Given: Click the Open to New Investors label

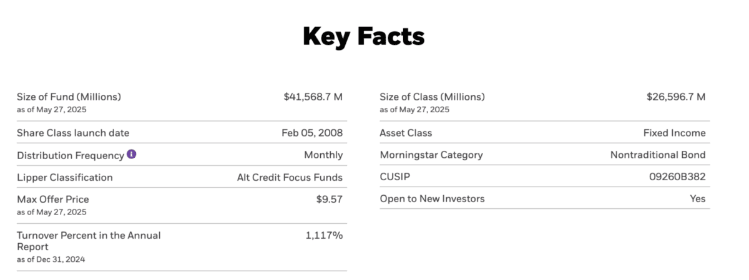Looking at the screenshot, I should [432, 198].
